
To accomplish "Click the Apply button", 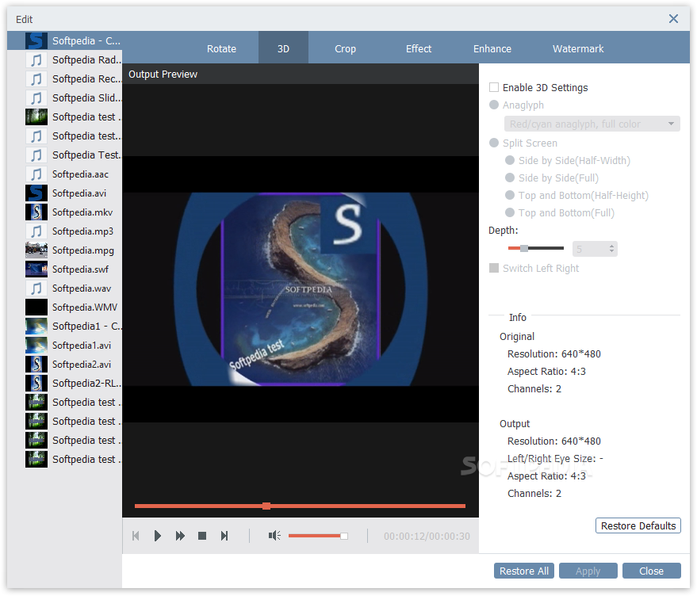I will click(x=588, y=571).
